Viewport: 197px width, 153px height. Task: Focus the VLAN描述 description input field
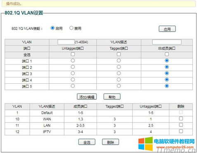[167, 42]
